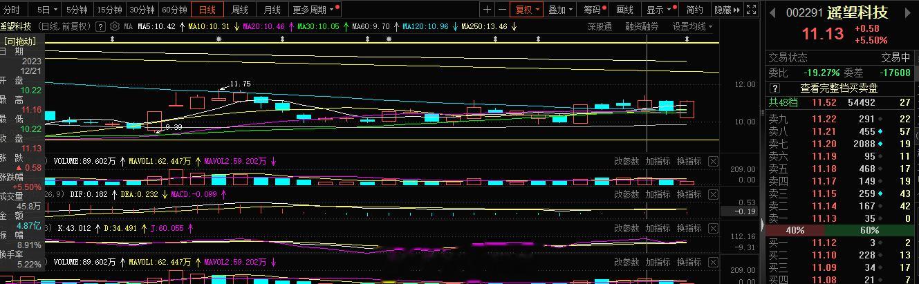Click the zoom-in plus icon on chart toolbar
The width and height of the screenshot is (919, 284).
[x=487, y=10]
